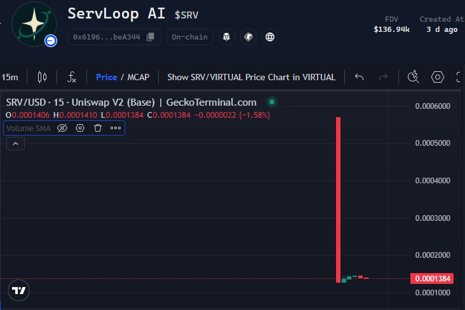Image resolution: width=465 pixels, height=310 pixels.
Task: Click the large red candlestick
Action: point(338,200)
